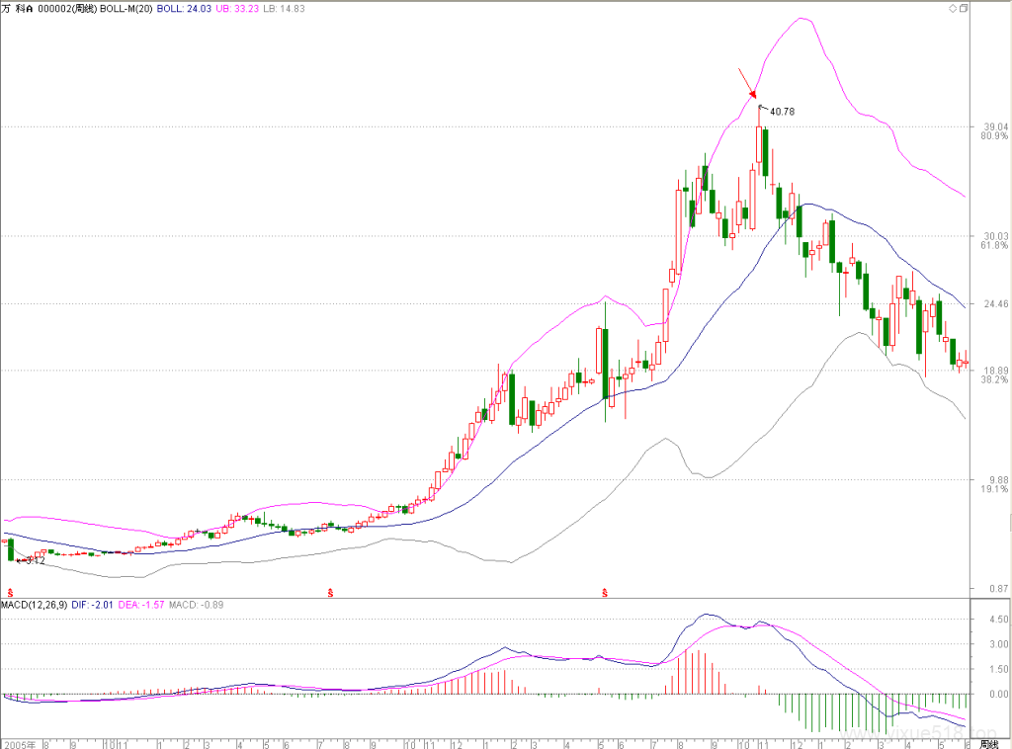Click the red arrow pointing to the peak
Image resolution: width=1012 pixels, height=749 pixels.
point(747,83)
